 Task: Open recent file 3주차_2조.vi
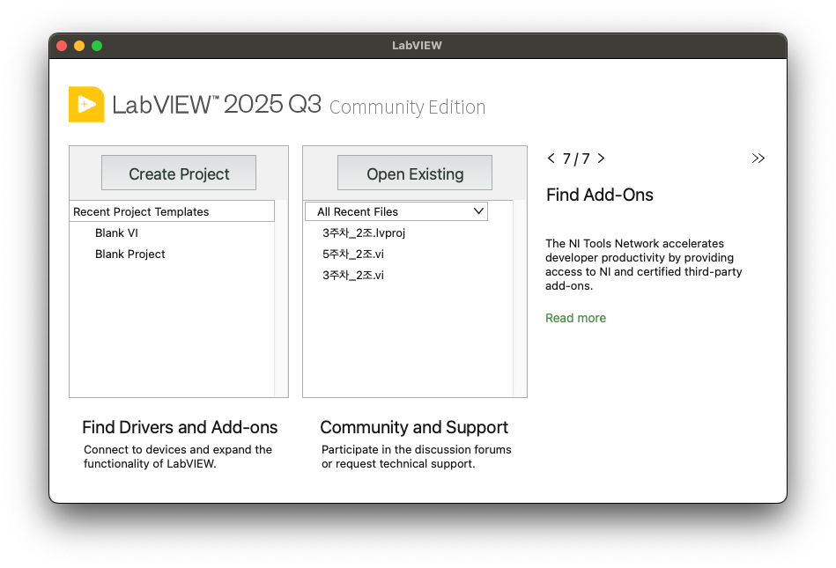click(353, 276)
